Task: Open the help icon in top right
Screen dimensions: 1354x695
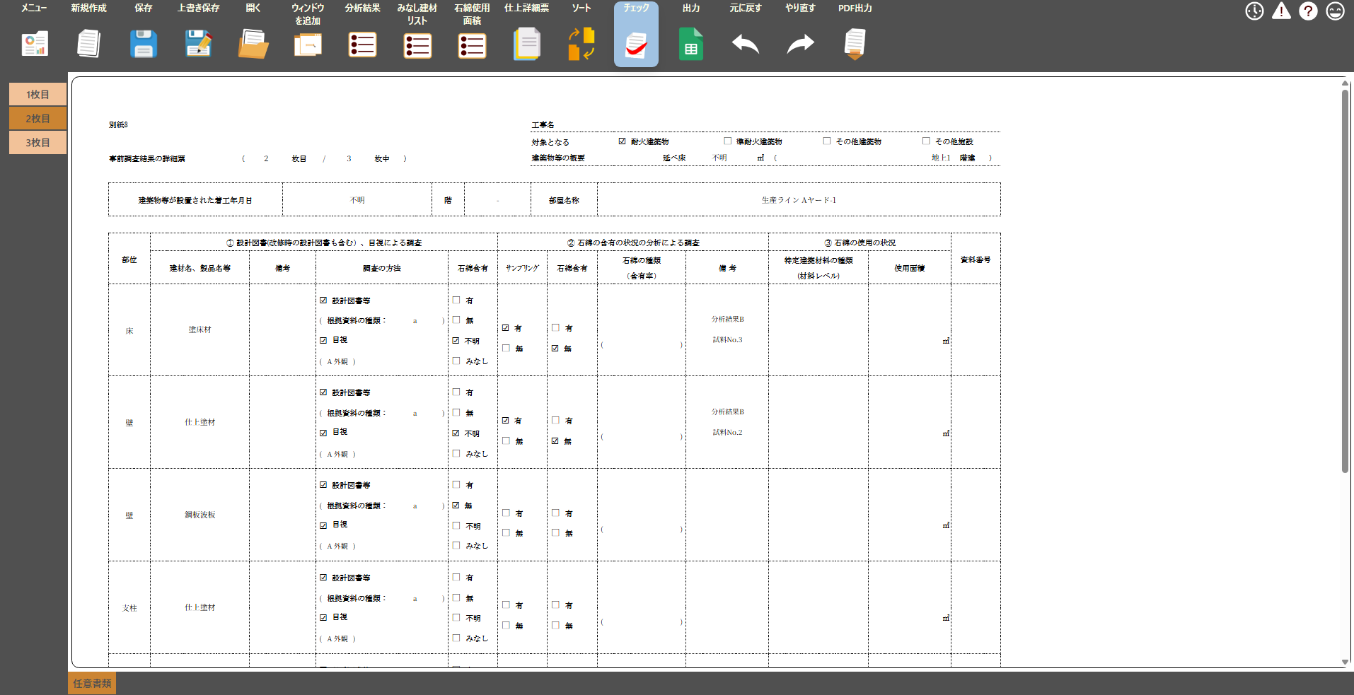Action: 1308,11
